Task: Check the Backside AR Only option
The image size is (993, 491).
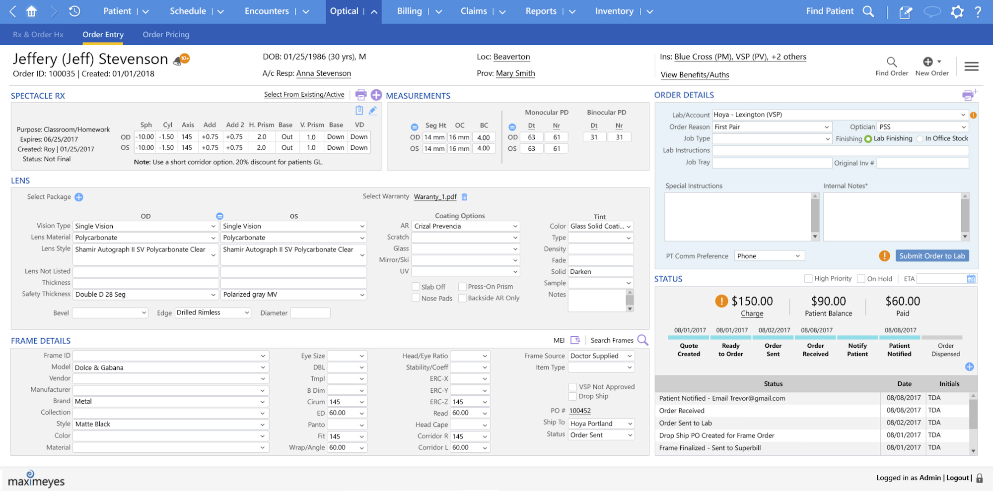Action: pyautogui.click(x=462, y=298)
